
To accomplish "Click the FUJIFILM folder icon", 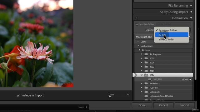I will pos(146,88).
